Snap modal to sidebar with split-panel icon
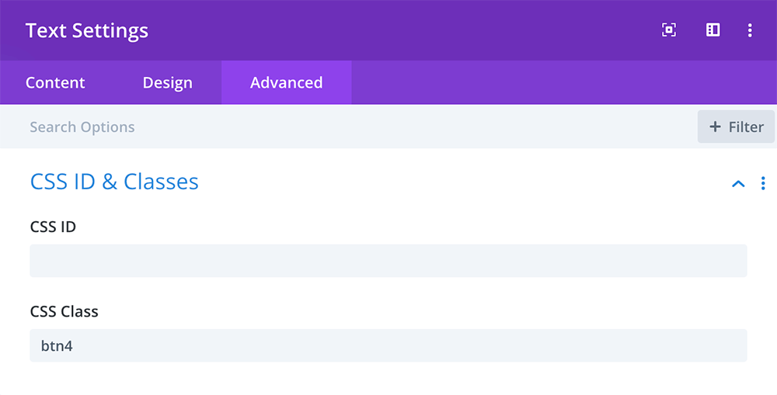 (713, 30)
